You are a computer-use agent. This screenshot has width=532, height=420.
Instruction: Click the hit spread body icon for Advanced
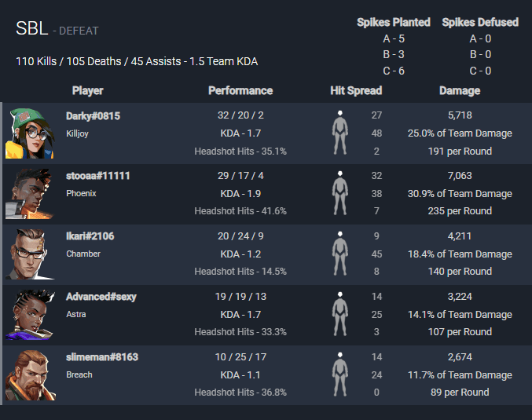(340, 314)
